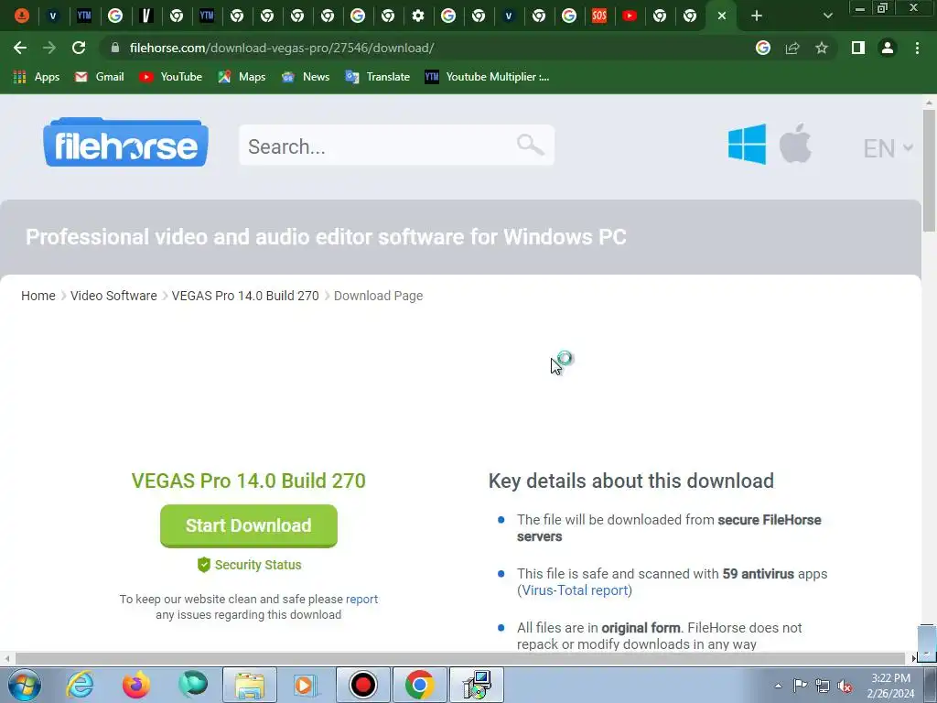Screen dimensions: 937x703
Task: Launch Internet Explorer from the taskbar
Action: tap(81, 685)
